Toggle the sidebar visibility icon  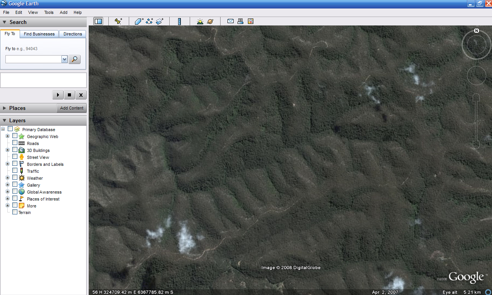pos(98,22)
